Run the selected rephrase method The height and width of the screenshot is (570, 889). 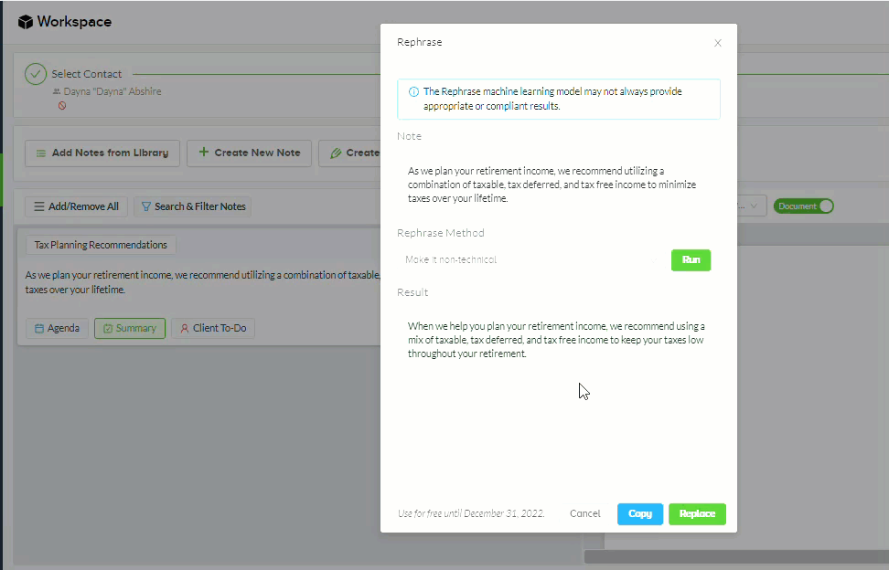691,260
